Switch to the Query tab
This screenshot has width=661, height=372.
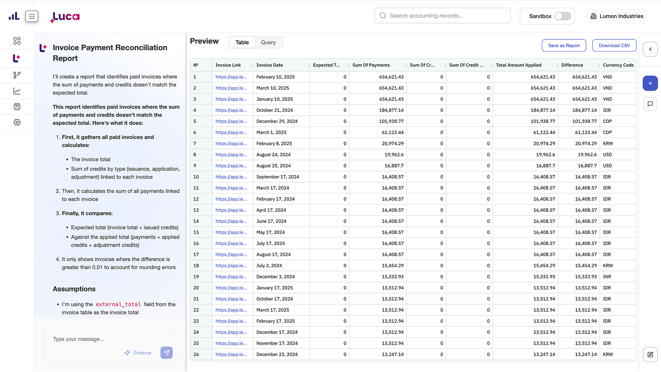point(268,42)
